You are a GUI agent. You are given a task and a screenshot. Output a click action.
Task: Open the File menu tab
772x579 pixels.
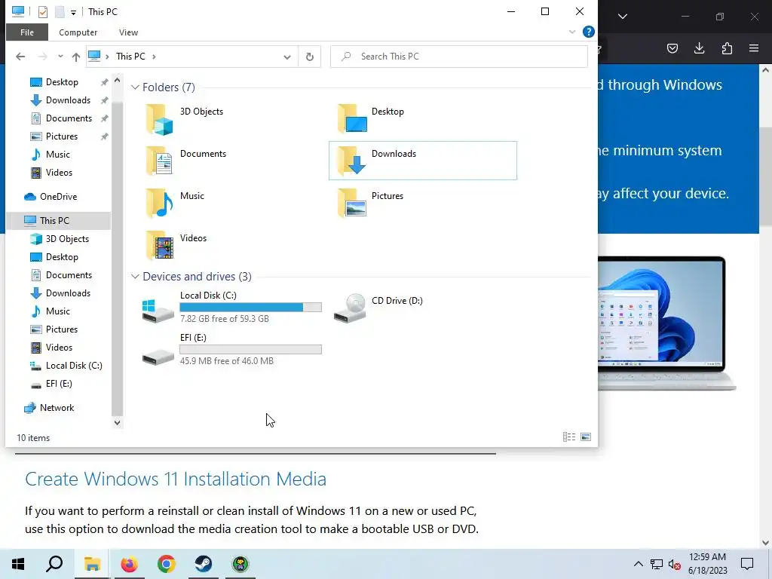click(27, 32)
